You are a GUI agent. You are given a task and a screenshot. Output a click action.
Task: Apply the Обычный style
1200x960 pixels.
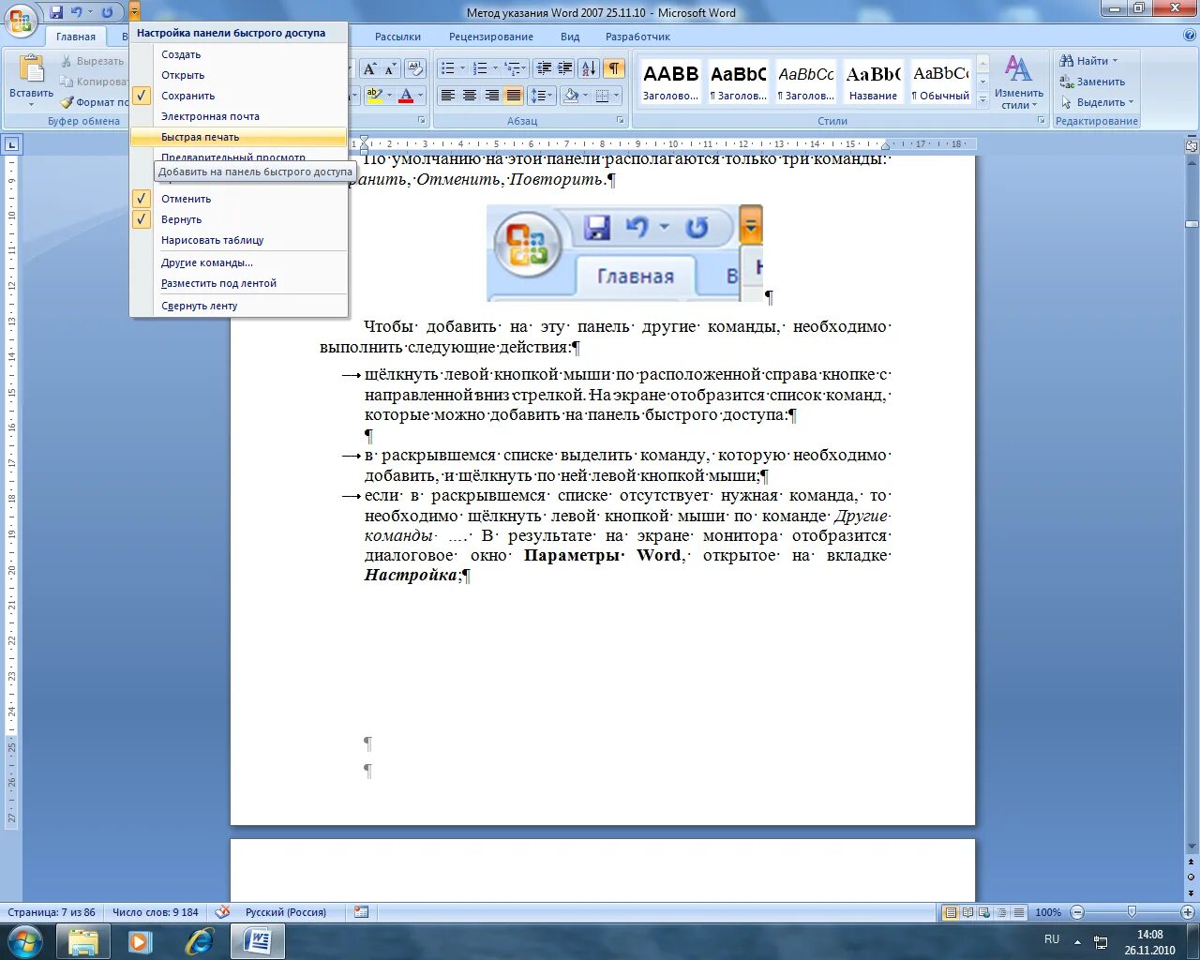(x=940, y=82)
